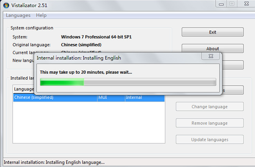Click the Language column header

(x=24, y=89)
